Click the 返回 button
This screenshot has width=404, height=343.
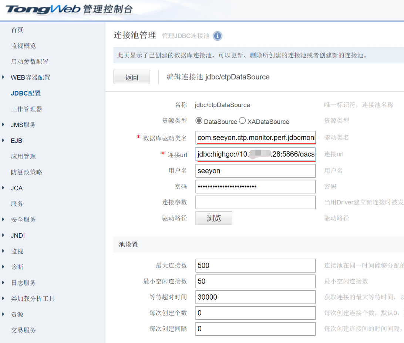(132, 77)
